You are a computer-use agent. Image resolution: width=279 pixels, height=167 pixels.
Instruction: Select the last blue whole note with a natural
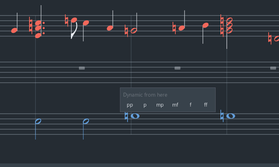[x=231, y=116]
